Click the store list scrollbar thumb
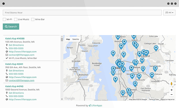Screen dimensions: 179x108 pos(62,40)
